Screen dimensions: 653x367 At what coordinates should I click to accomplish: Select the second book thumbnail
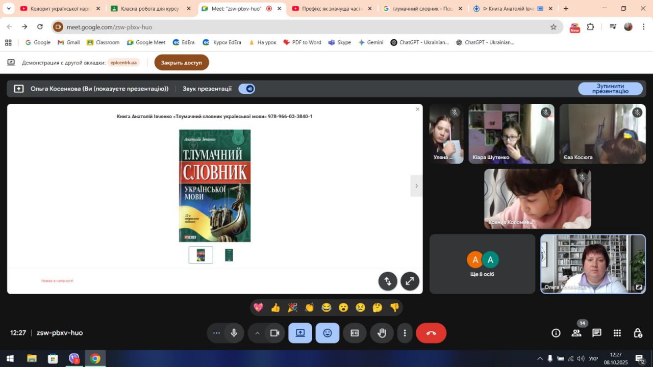pos(229,255)
